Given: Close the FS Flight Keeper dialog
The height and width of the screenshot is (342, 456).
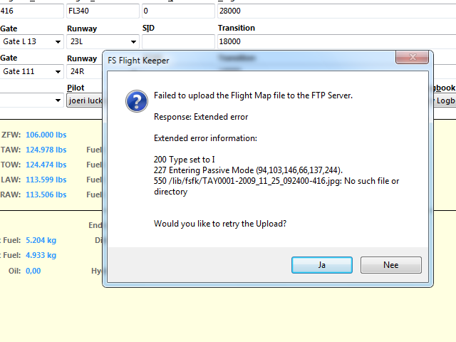Looking at the screenshot, I should tap(412, 57).
